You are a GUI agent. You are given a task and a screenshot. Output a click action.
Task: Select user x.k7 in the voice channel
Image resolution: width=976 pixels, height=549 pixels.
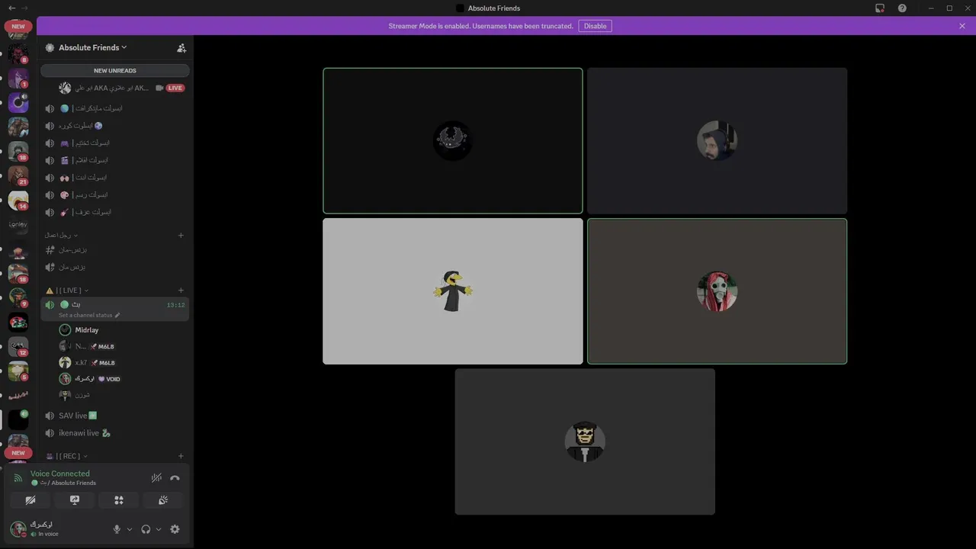(114, 363)
